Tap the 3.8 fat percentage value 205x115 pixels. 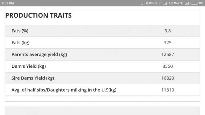tap(168, 31)
